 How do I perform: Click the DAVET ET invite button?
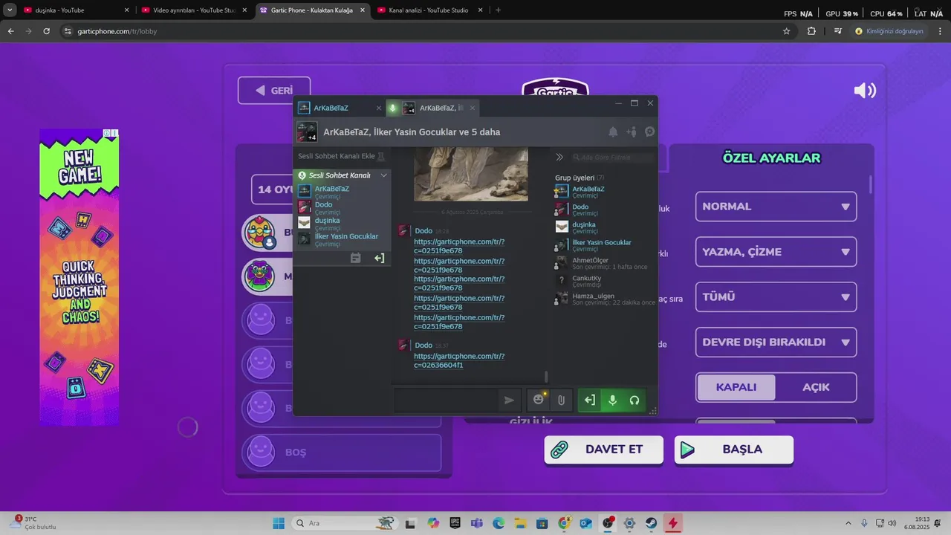[x=603, y=450]
